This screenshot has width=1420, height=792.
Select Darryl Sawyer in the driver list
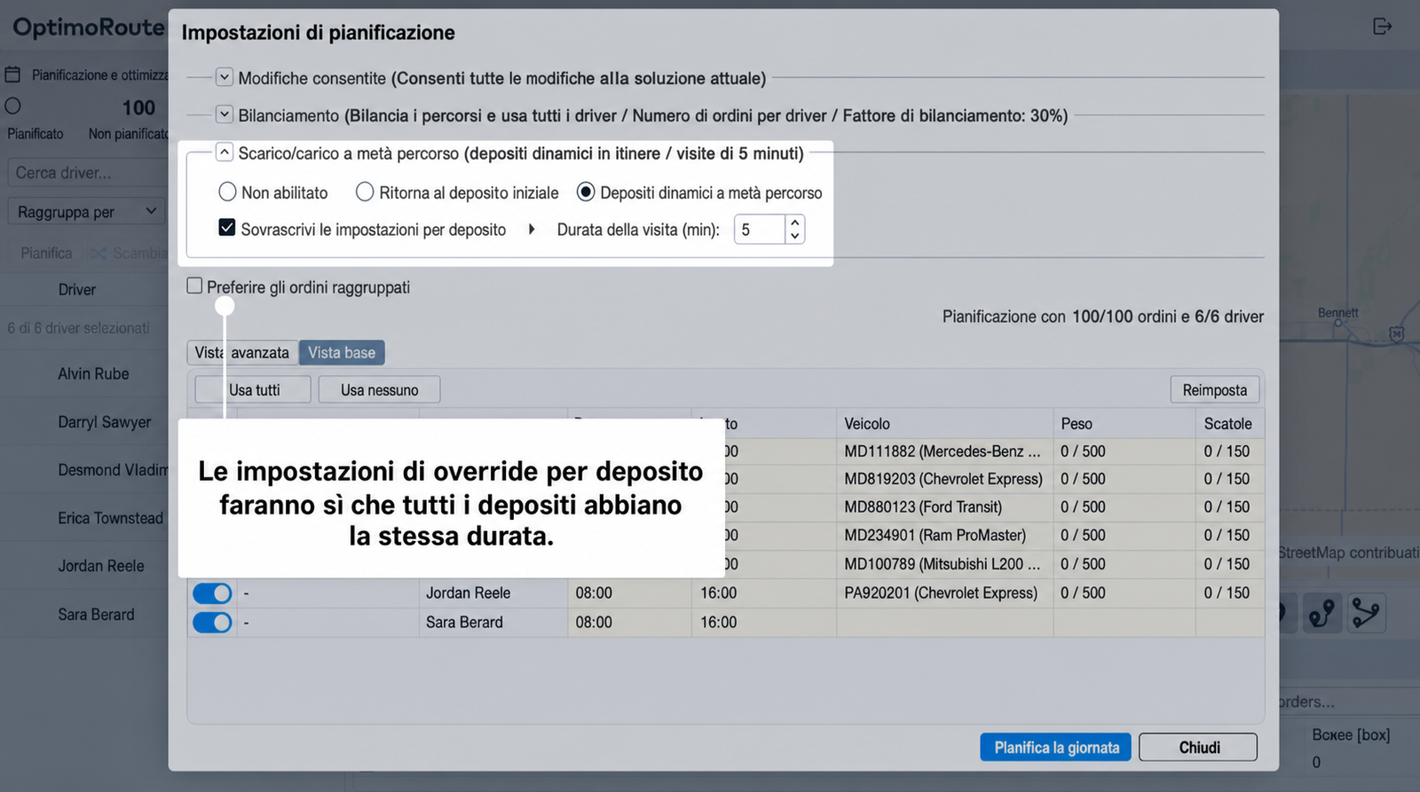pos(104,422)
